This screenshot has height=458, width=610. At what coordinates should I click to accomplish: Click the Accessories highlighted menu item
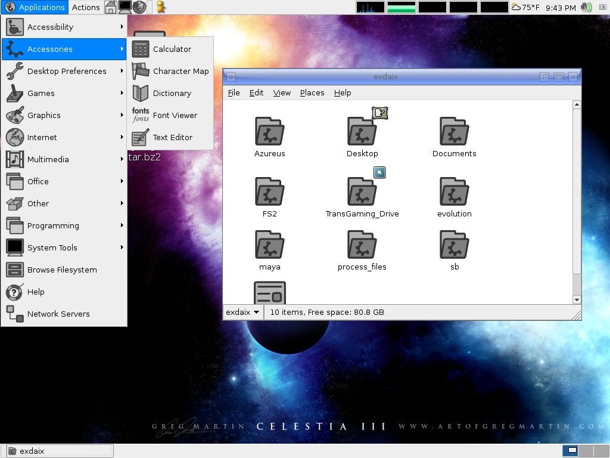click(64, 49)
